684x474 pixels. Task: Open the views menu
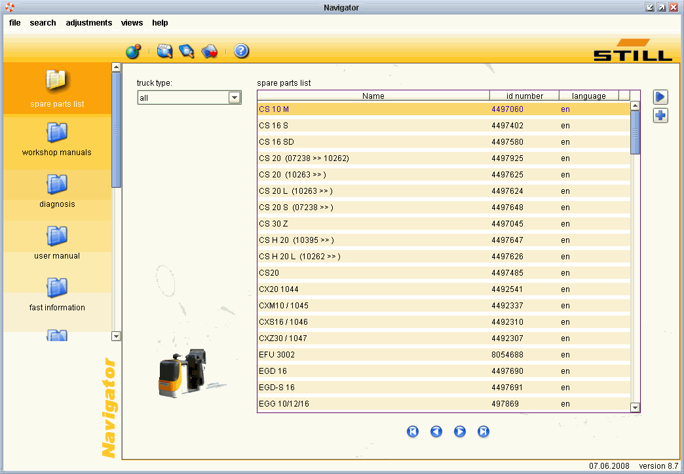click(x=132, y=23)
